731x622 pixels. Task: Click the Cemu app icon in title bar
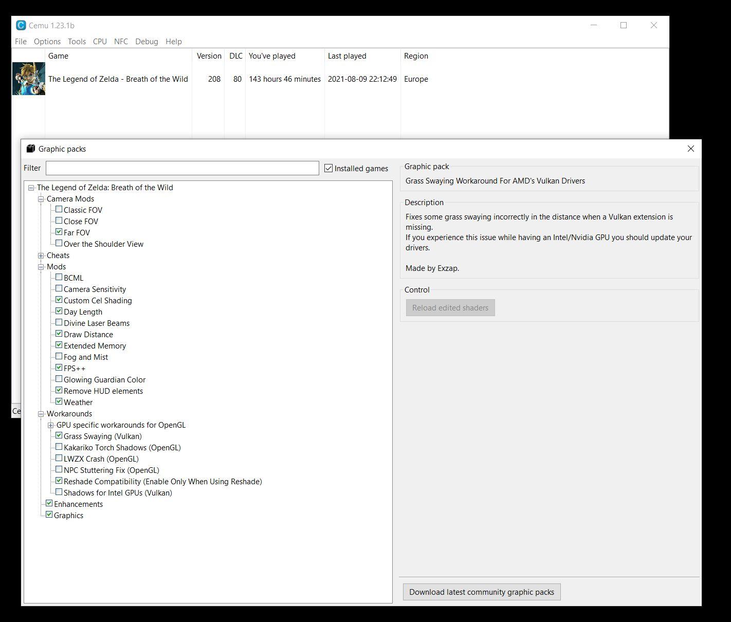pos(21,25)
